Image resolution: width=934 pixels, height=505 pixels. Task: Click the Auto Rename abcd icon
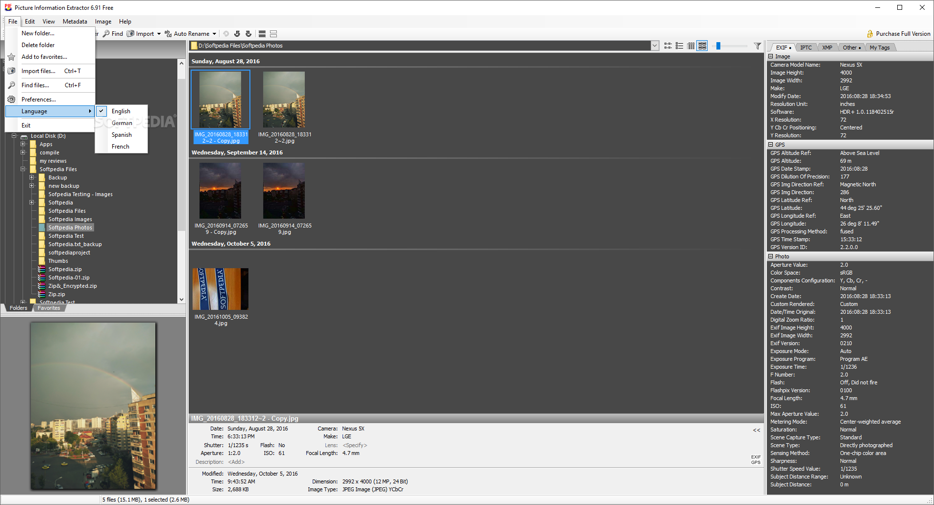[168, 34]
